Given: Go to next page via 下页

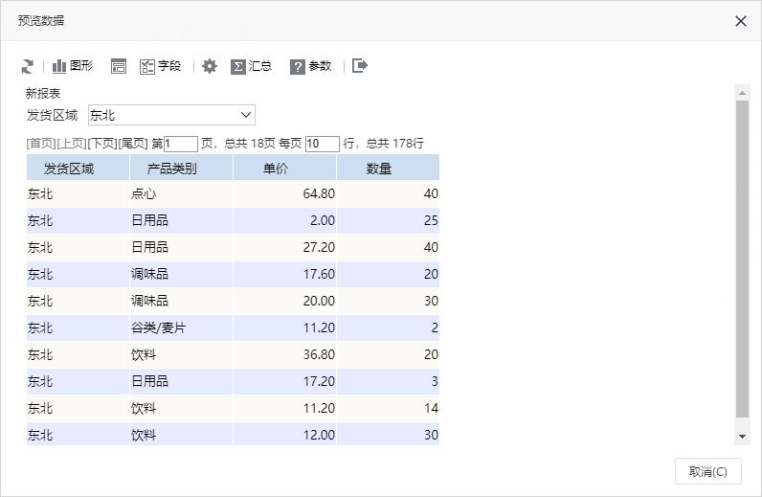Looking at the screenshot, I should [102, 144].
